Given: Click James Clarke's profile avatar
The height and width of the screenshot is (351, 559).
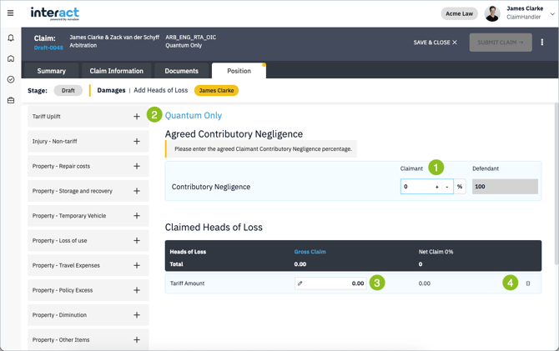Looking at the screenshot, I should click(x=492, y=13).
